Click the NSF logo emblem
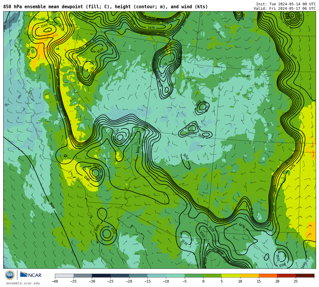Image resolution: width=319 pixels, height=287 pixels. click(10, 275)
